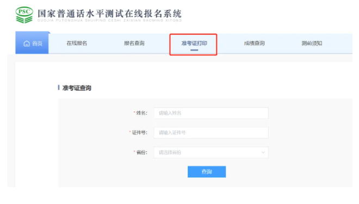This screenshot has height=204, width=359.
Task: Click the active underline beneath 准考证打印
Action: [x=194, y=50]
